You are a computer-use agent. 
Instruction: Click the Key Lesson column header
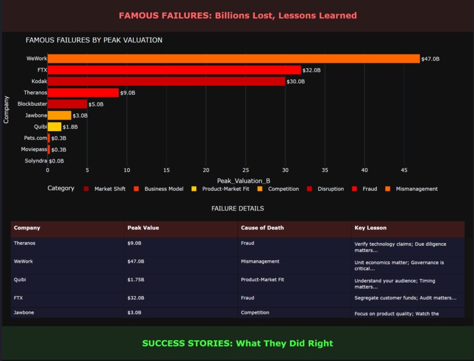coord(408,228)
